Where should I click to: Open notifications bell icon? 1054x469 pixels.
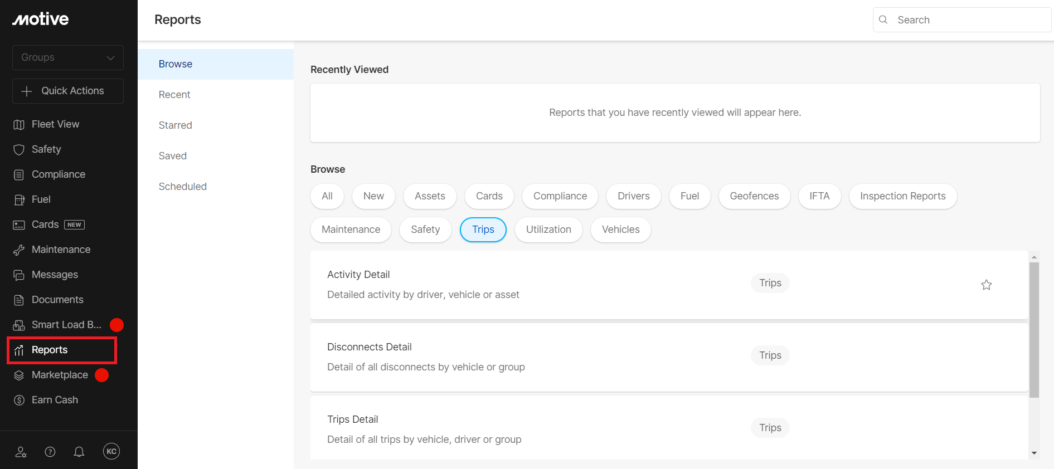79,452
